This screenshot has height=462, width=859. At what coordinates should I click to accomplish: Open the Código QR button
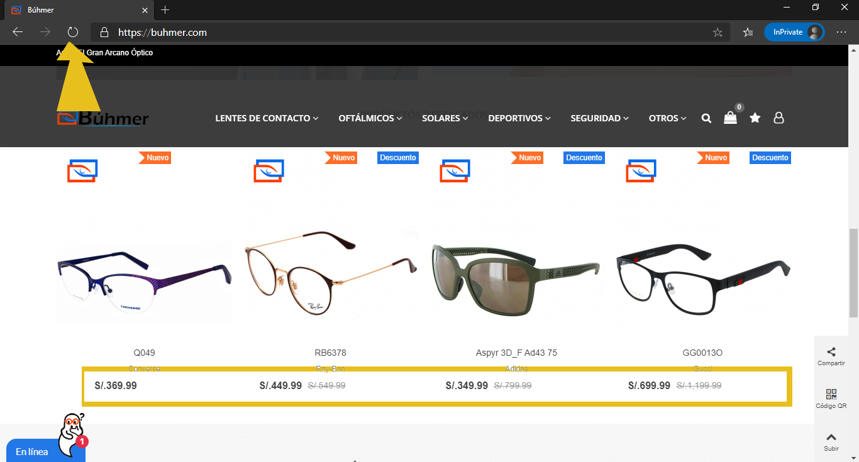point(831,399)
